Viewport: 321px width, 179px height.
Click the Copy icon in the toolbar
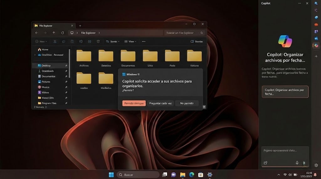point(64,42)
